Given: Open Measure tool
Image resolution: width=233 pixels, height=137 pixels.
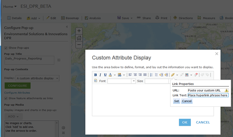Looking at the screenshot, I should (206, 18).
